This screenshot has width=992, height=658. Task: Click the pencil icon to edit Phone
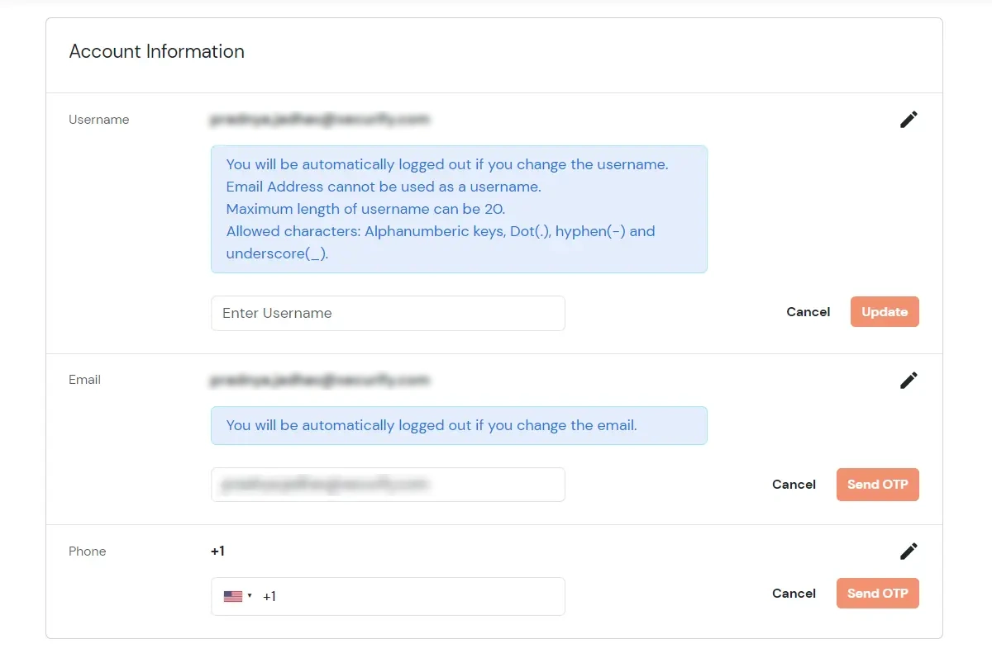[x=908, y=551]
